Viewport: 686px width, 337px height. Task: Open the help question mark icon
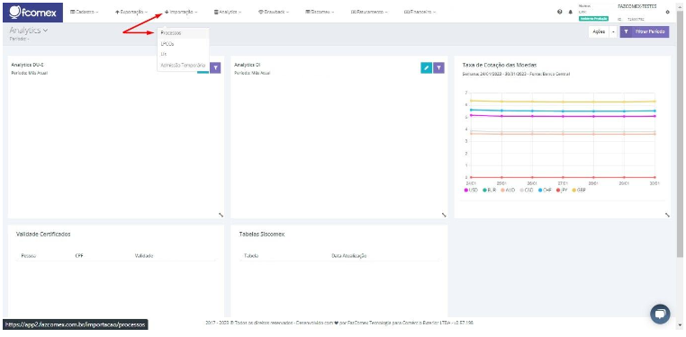pos(560,13)
